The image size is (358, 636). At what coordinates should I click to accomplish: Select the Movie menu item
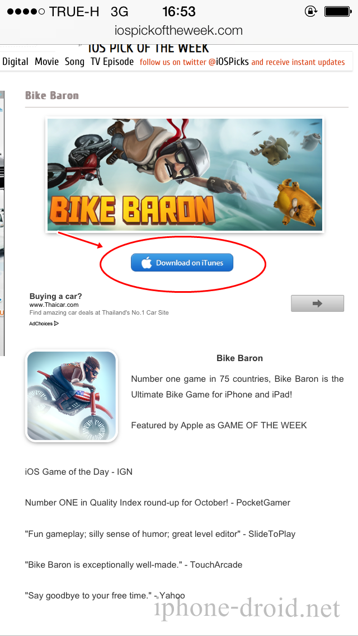pos(46,62)
